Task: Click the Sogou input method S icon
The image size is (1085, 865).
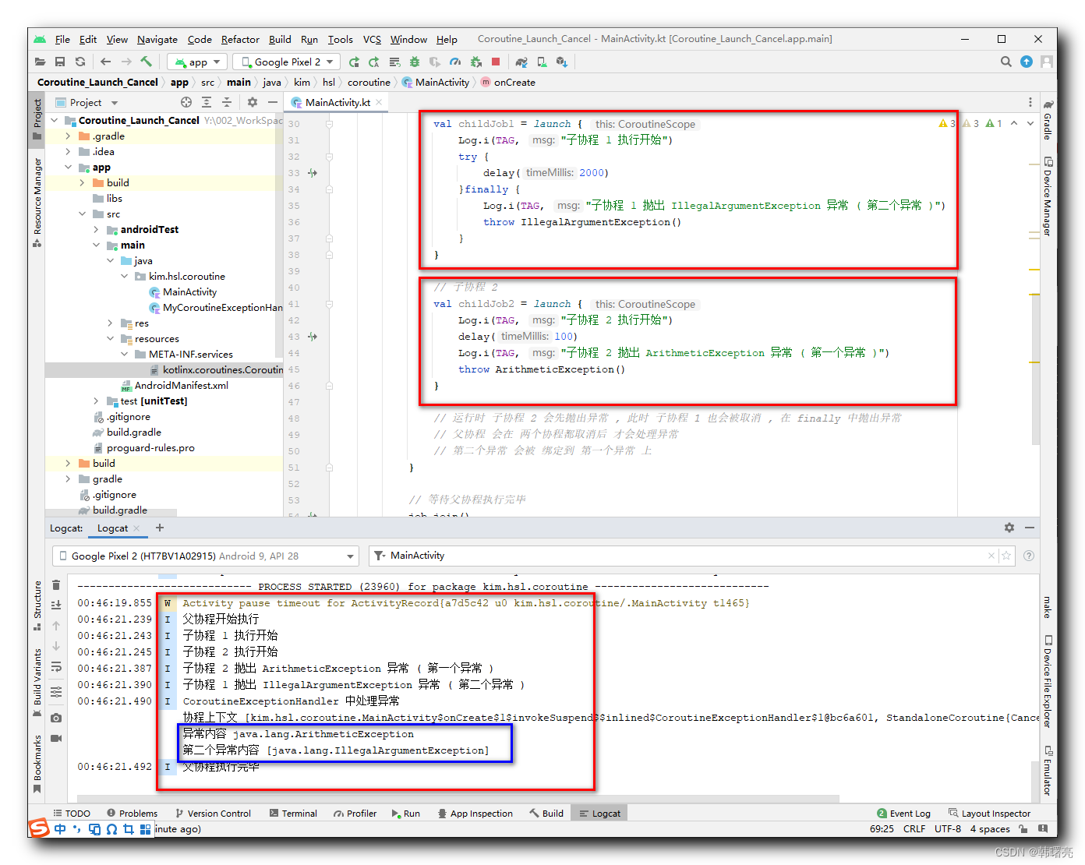Action: tap(39, 828)
